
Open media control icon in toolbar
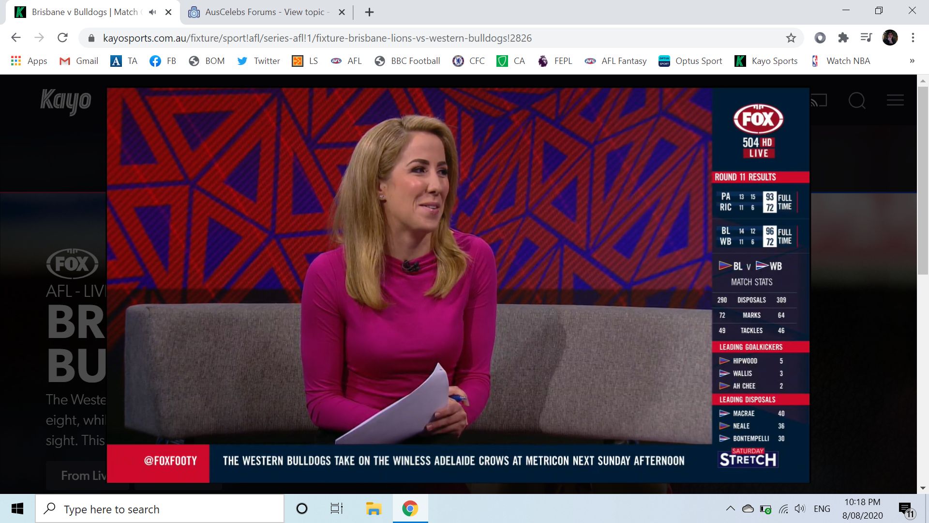coord(866,38)
